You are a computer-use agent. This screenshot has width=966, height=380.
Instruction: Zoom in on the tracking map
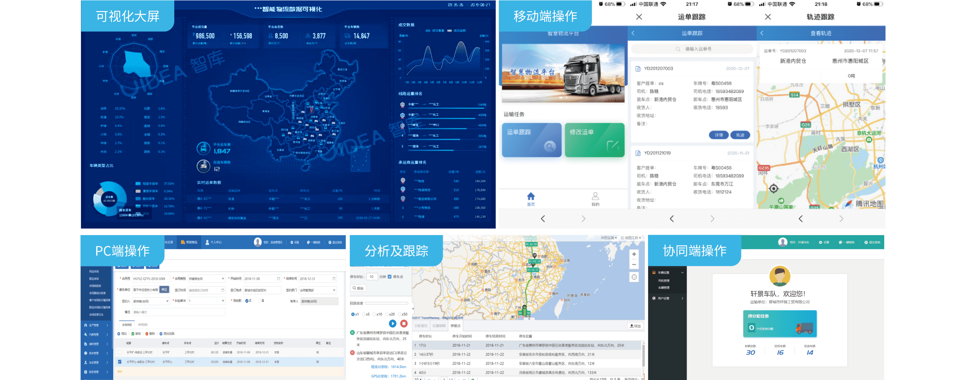(x=634, y=254)
